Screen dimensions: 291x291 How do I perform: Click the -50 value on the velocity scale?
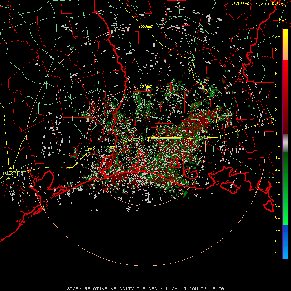(x=276, y=205)
